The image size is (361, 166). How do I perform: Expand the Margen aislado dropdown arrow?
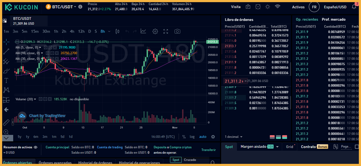[x=277, y=147]
